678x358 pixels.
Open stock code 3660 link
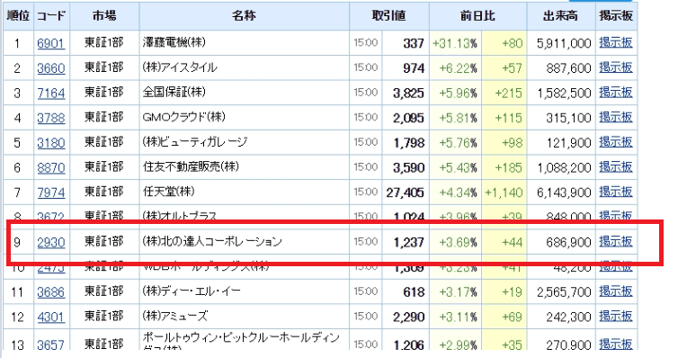pyautogui.click(x=51, y=68)
